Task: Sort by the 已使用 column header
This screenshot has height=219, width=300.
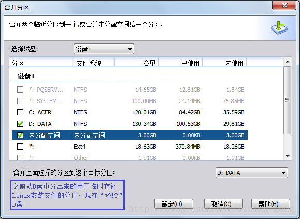Action: coord(180,63)
